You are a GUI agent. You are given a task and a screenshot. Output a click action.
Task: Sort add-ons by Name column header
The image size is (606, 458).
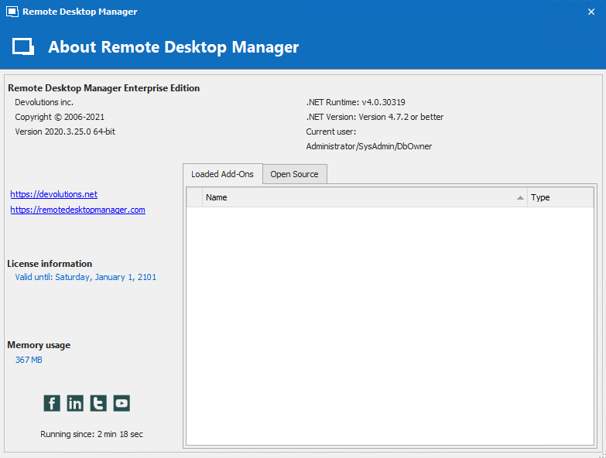(365, 197)
